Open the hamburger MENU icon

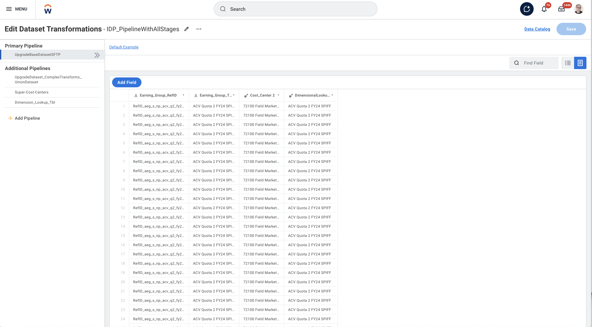(9, 9)
